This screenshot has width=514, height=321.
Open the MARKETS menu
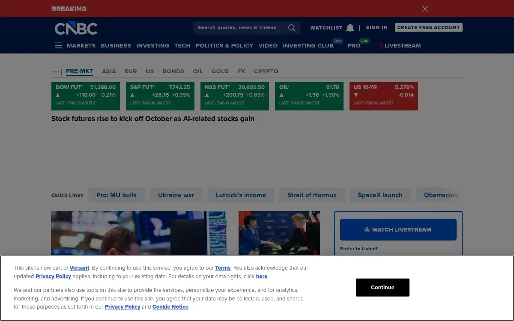[81, 45]
